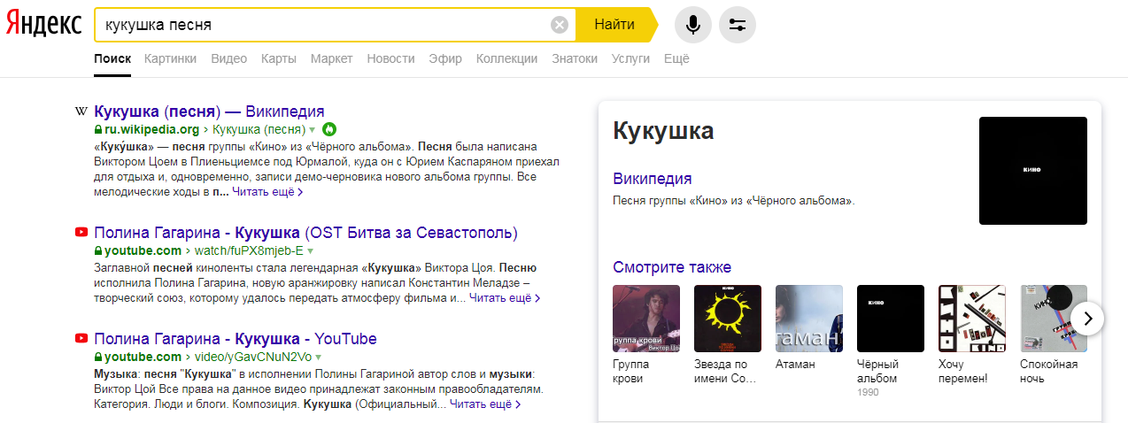Open the Маркет tab
The width and height of the screenshot is (1128, 423).
(x=332, y=58)
